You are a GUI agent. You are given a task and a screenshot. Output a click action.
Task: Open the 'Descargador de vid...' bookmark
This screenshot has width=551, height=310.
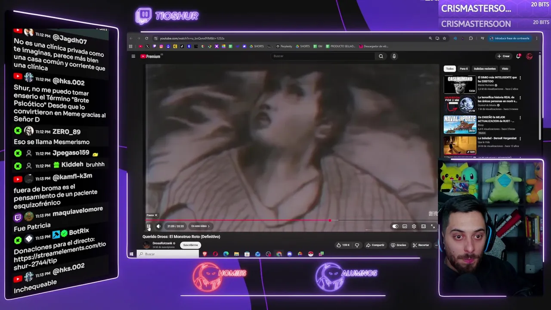373,46
